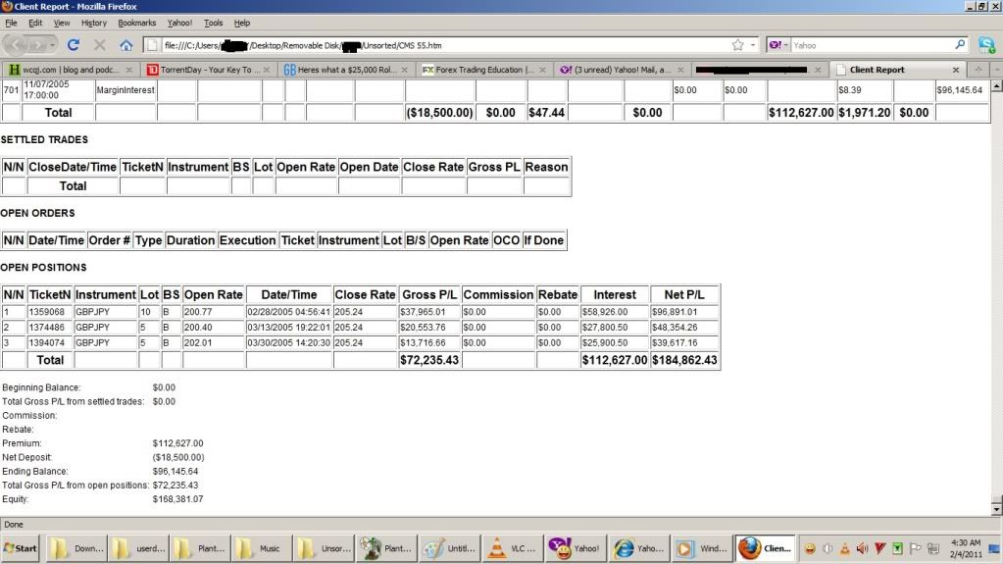Viewport: 1003px width, 564px height.
Task: Click the Windows Start button
Action: (x=22, y=548)
